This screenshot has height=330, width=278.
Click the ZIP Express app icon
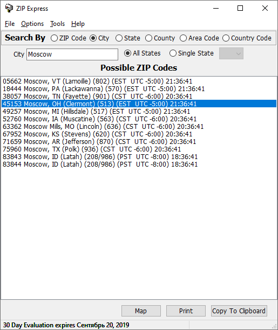pyautogui.click(x=9, y=8)
